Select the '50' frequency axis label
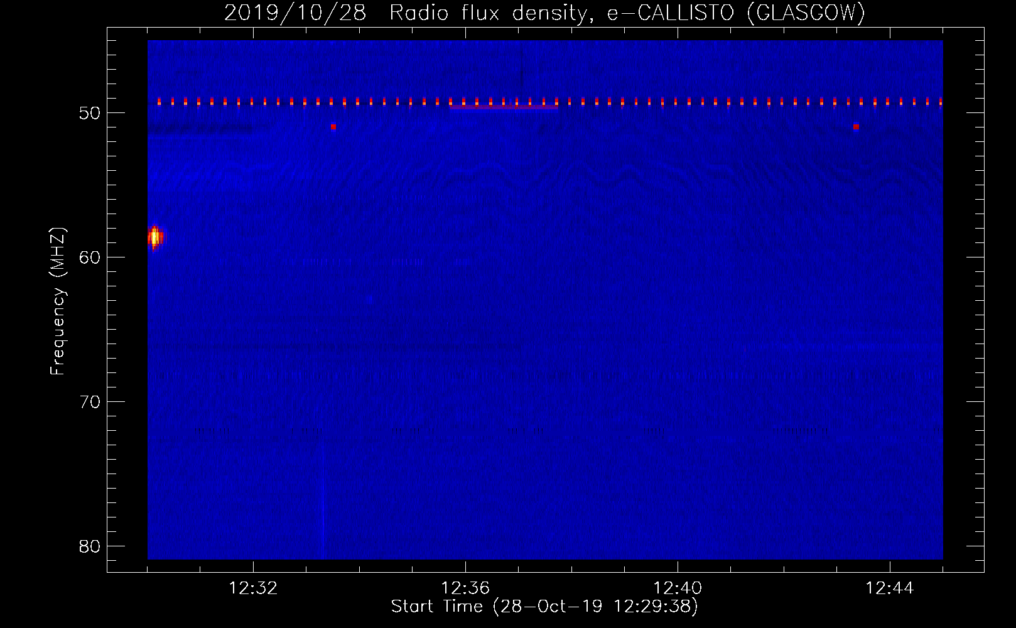Viewport: 1016px width, 628px height. point(90,114)
